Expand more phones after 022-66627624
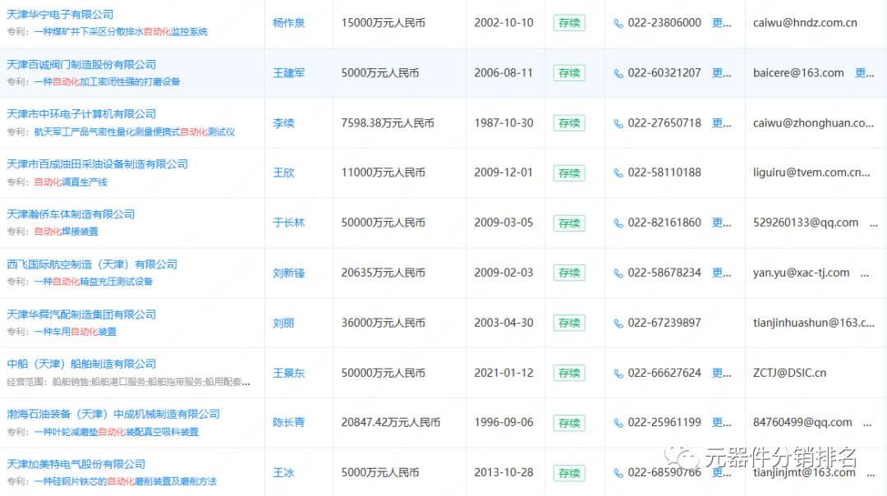The width and height of the screenshot is (887, 496). point(721,373)
